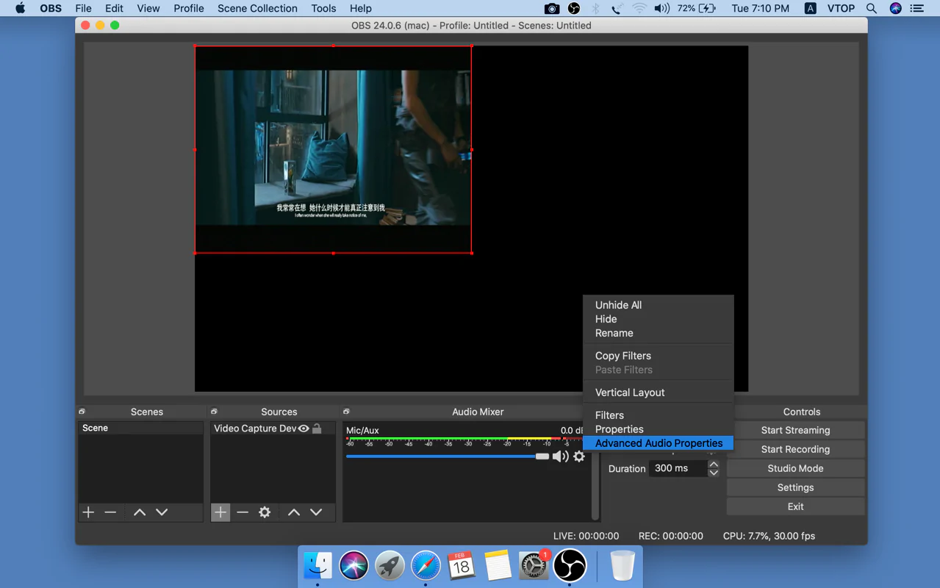This screenshot has width=940, height=588.
Task: Mute Mic/Aux with speaker icon
Action: (561, 456)
